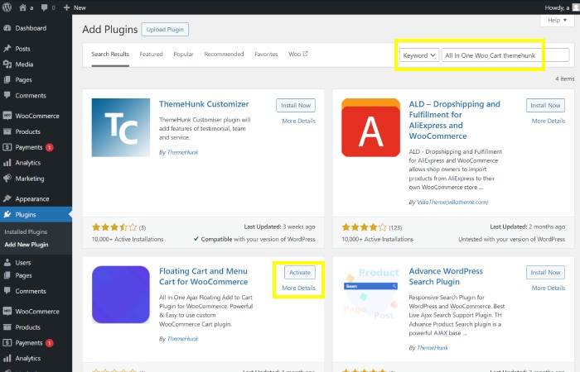
Task: Click the site home icon in admin bar
Action: 23,7
